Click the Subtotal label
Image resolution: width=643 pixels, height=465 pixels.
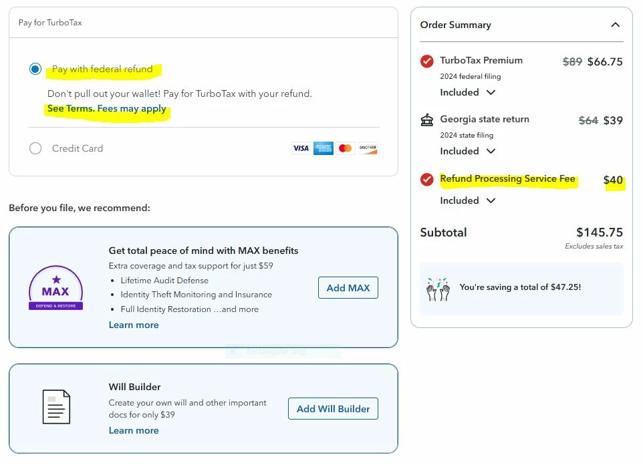click(x=443, y=232)
